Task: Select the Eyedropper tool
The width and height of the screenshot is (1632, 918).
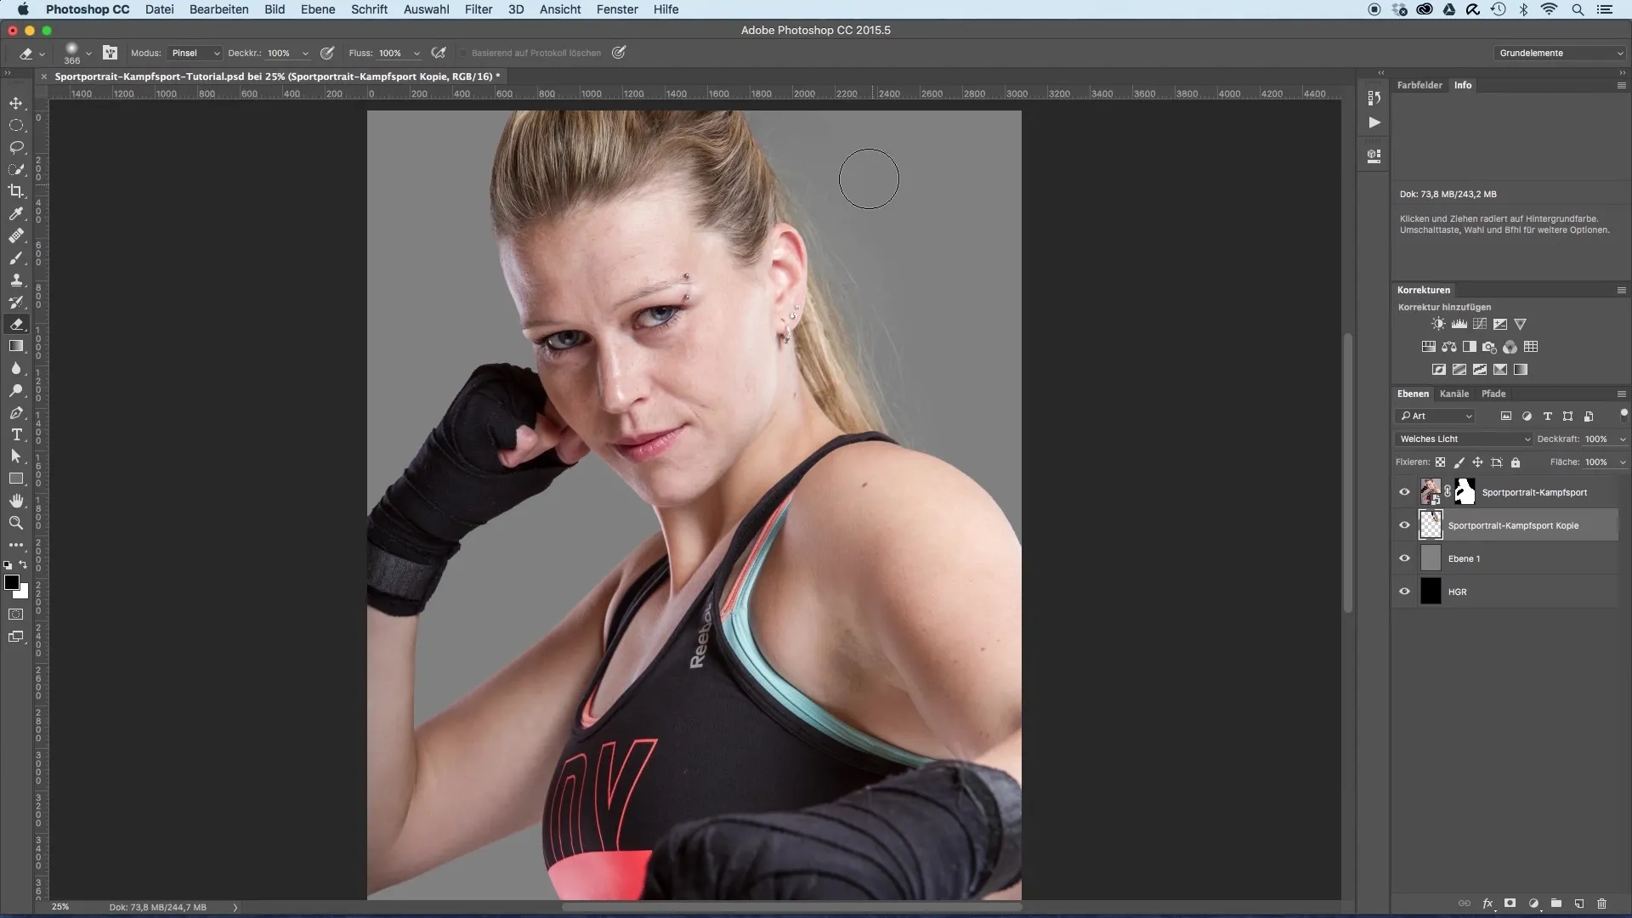Action: click(x=16, y=213)
